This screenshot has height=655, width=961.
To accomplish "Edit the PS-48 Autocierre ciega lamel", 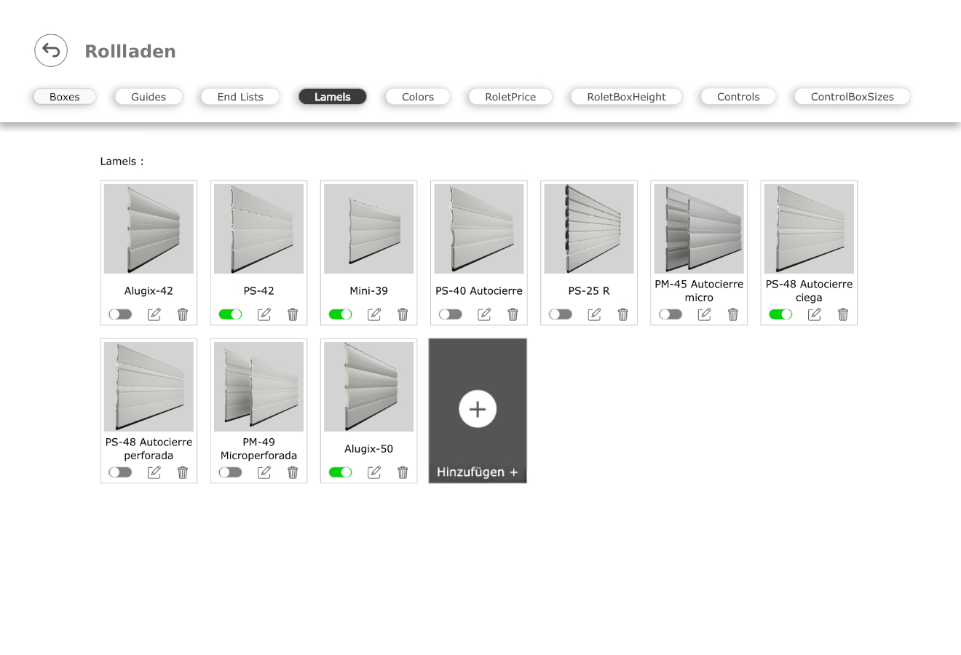I will coord(814,314).
